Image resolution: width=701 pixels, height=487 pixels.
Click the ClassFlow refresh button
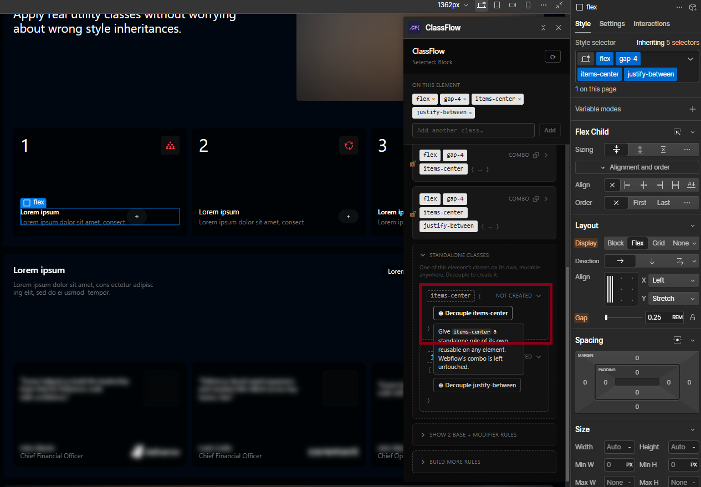(x=552, y=57)
